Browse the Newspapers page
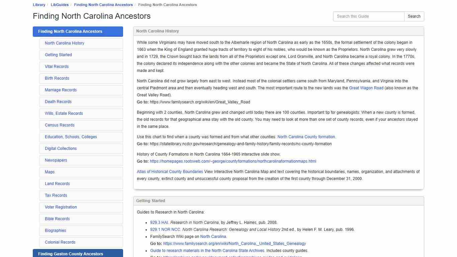 pyautogui.click(x=56, y=160)
